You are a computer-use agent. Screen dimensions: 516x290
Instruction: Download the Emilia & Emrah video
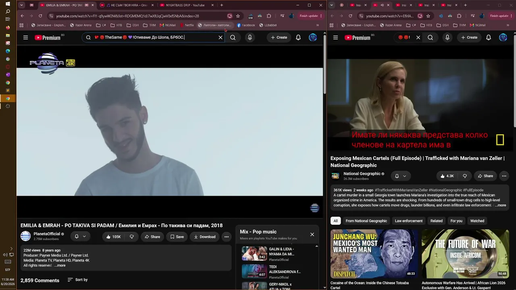tap(205, 237)
